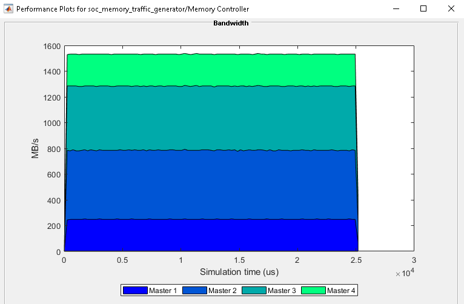Select the Master 1 legend label
This screenshot has width=464, height=304.
pos(163,291)
